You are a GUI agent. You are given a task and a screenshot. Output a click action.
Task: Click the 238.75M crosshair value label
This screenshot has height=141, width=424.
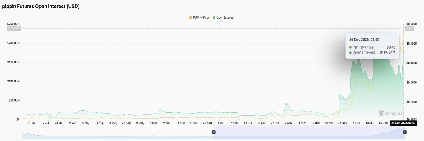(13, 28)
